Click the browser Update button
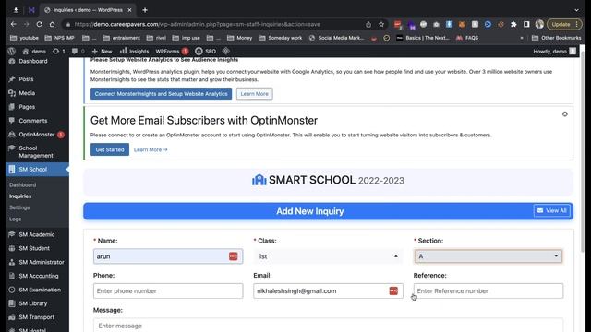This screenshot has width=591, height=332. [564, 24]
